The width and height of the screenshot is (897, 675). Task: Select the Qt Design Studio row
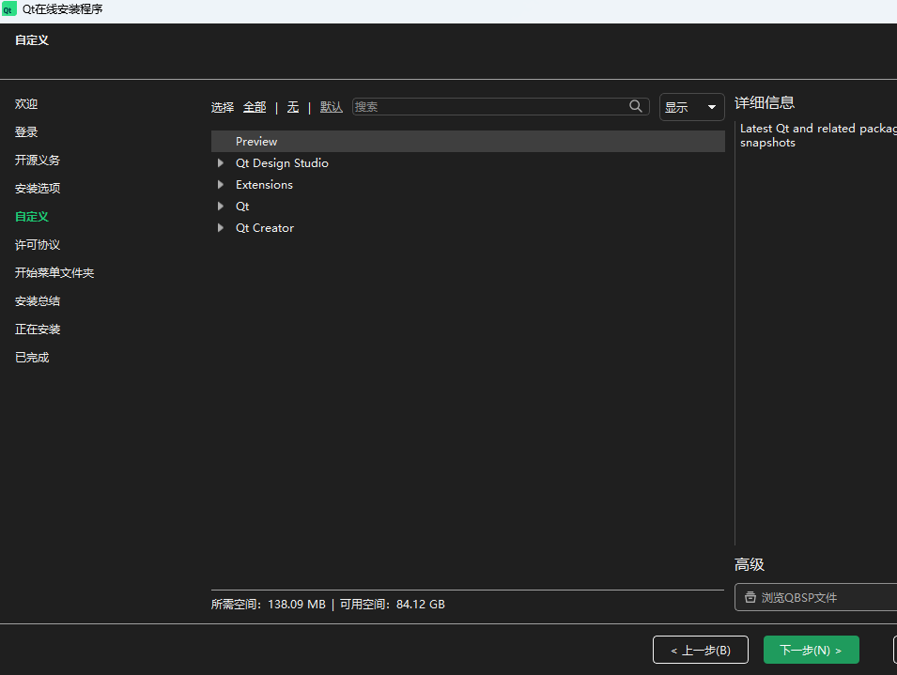pyautogui.click(x=468, y=163)
